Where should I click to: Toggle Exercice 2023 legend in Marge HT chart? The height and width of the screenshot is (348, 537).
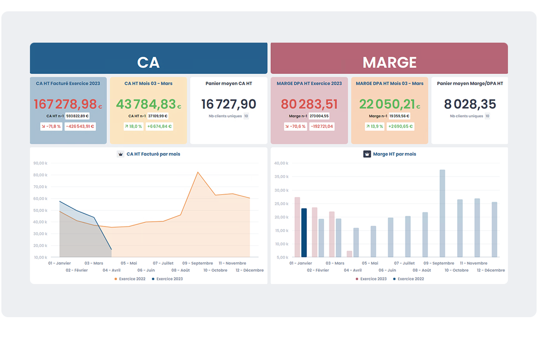[x=371, y=279]
